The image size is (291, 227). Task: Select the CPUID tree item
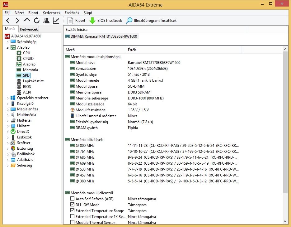[x=28, y=59]
